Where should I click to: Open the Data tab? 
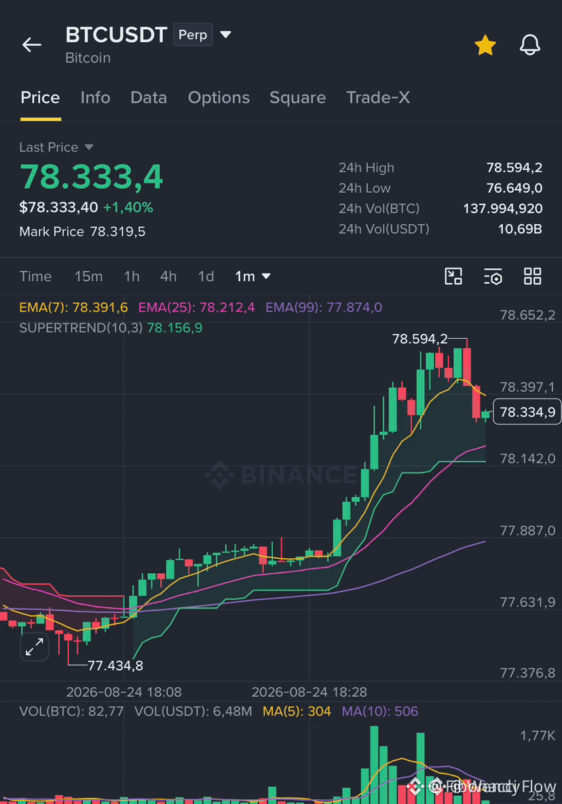[149, 97]
